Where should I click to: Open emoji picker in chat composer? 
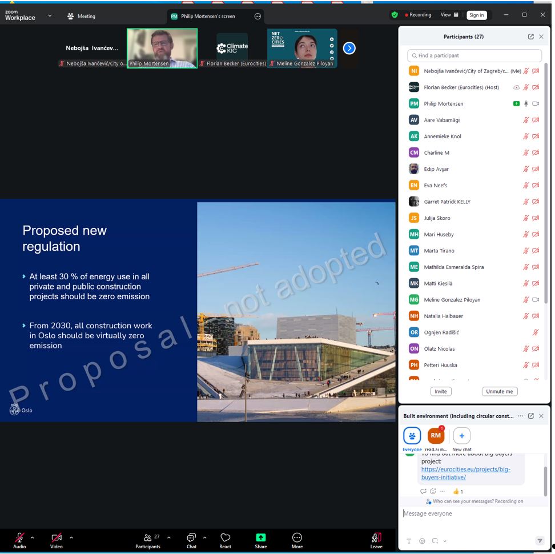pyautogui.click(x=422, y=541)
